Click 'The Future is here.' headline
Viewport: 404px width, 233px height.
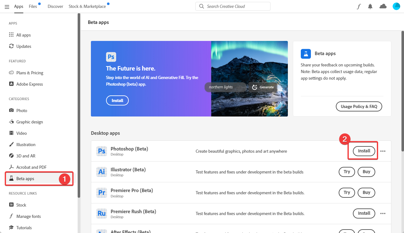click(x=131, y=69)
